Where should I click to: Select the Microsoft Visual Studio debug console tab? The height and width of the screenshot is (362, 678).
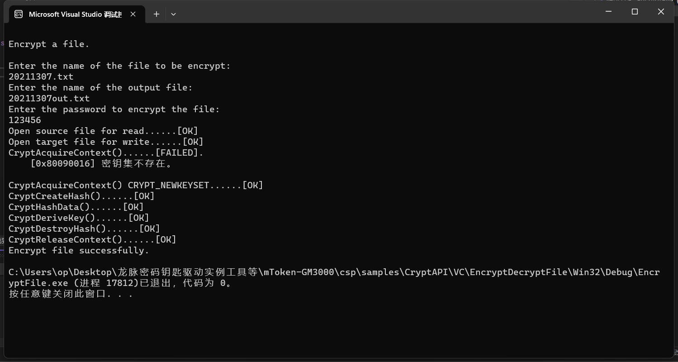pyautogui.click(x=75, y=14)
